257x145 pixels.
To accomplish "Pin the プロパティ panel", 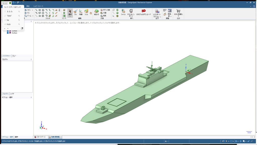I will coord(31,59).
